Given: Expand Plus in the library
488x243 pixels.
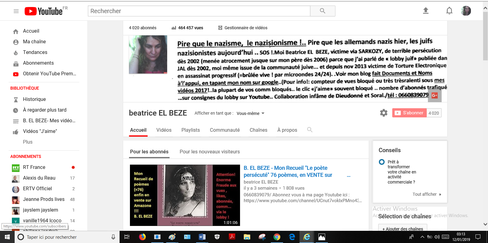Looking at the screenshot, I should tap(28, 142).
